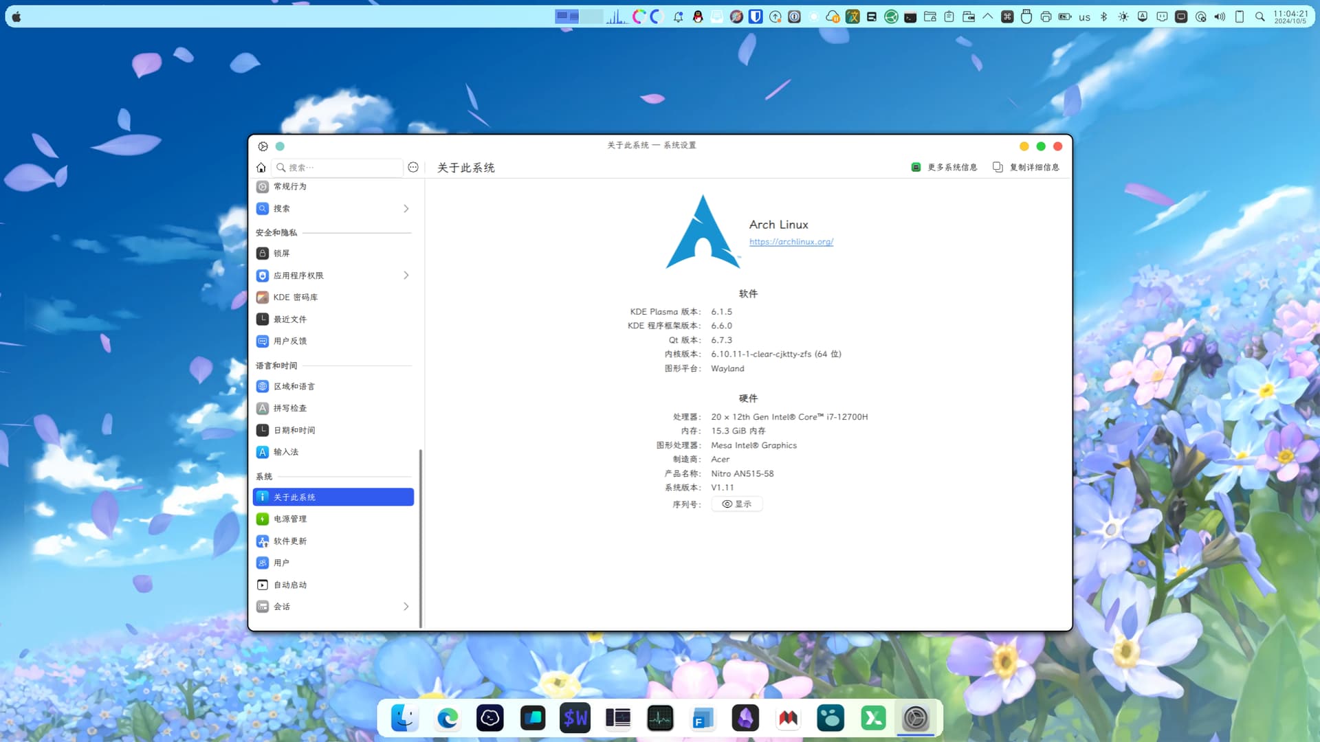Toggle the volume icon in top panel

pyautogui.click(x=1220, y=17)
